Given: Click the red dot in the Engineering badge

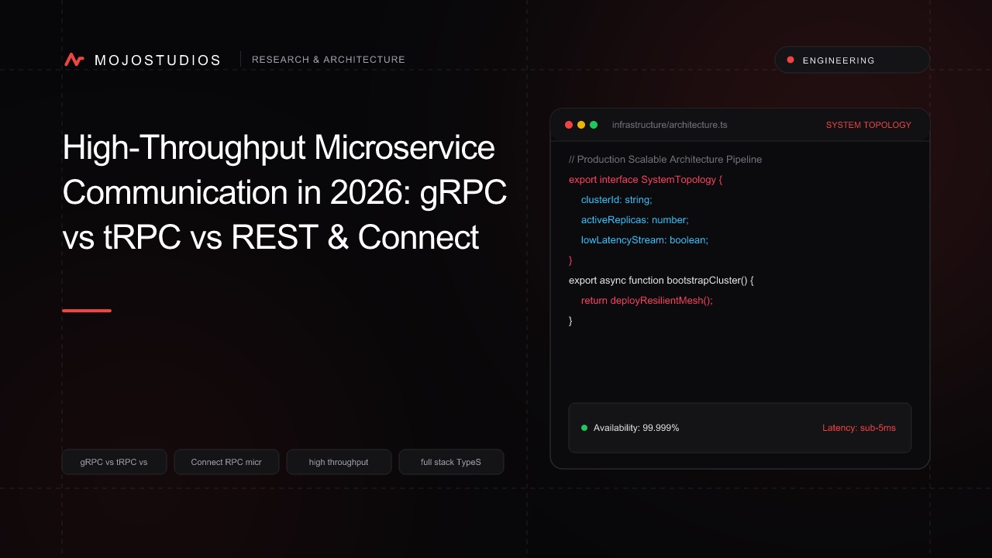Looking at the screenshot, I should 790,60.
